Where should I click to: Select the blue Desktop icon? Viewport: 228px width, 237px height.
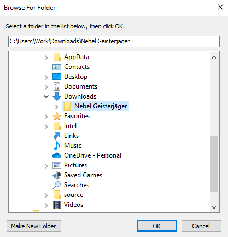[57, 77]
